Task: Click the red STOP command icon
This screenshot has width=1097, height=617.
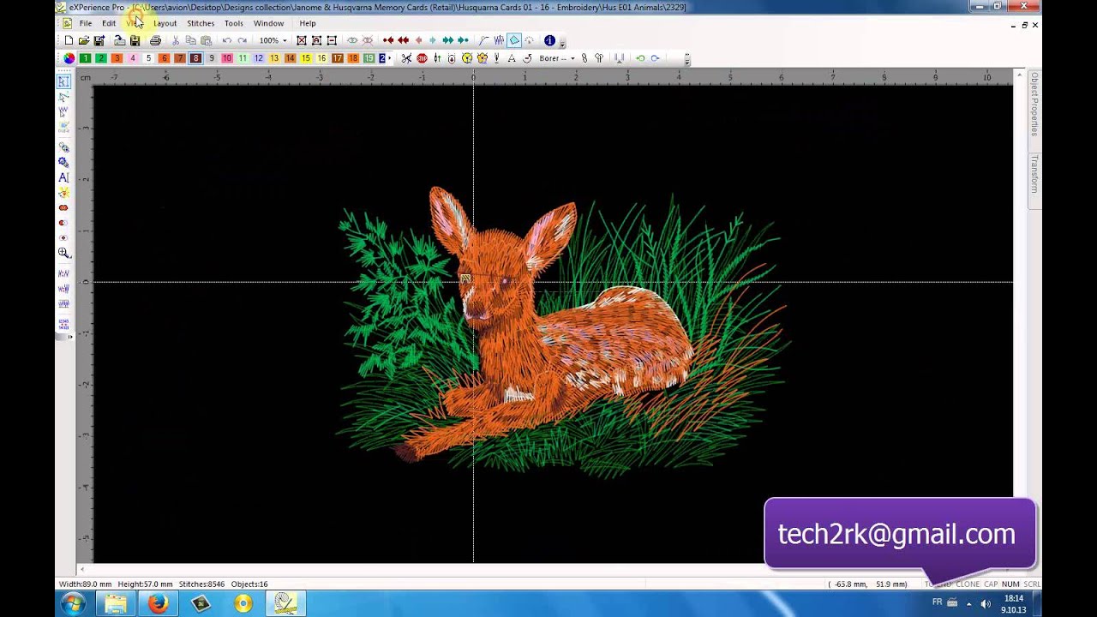Action: [x=422, y=58]
